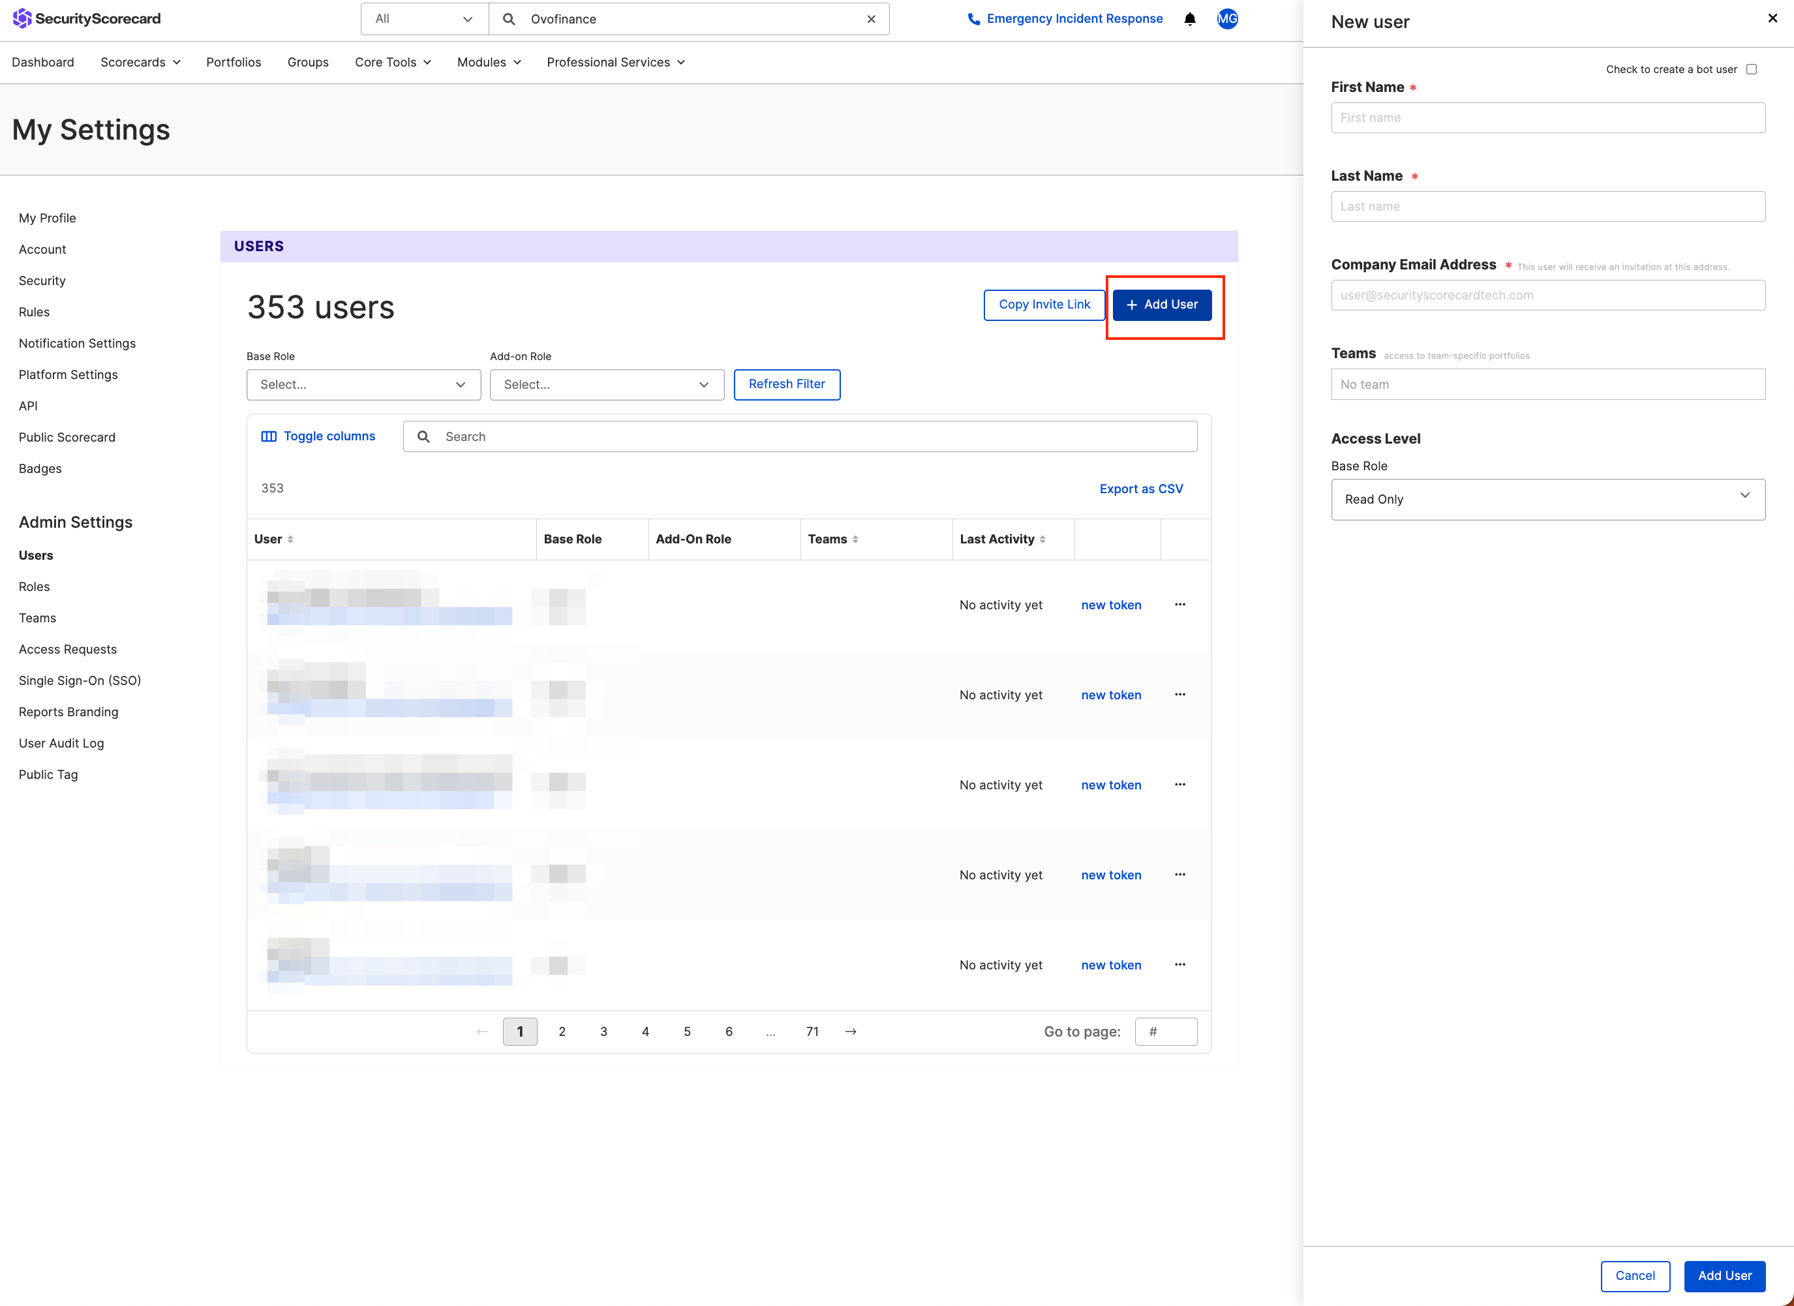This screenshot has width=1794, height=1306.
Task: Focus the Last Name input field
Action: 1548,206
